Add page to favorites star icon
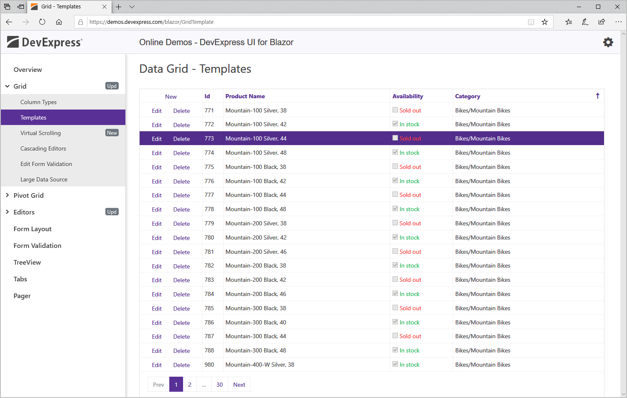 (544, 22)
